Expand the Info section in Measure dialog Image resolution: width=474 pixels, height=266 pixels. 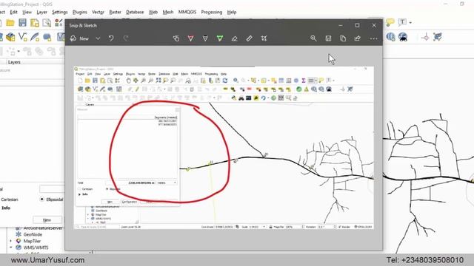pos(6,208)
